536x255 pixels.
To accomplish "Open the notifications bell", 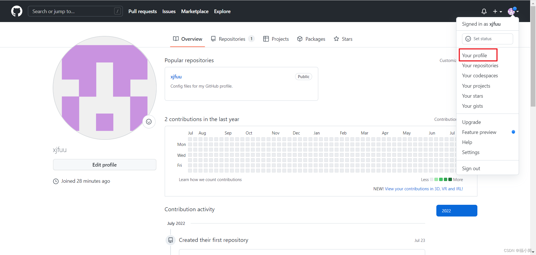I will point(484,11).
